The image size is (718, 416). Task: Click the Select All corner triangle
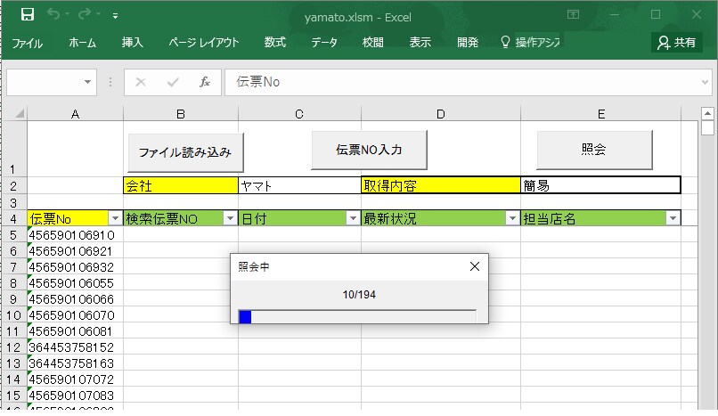[19, 113]
